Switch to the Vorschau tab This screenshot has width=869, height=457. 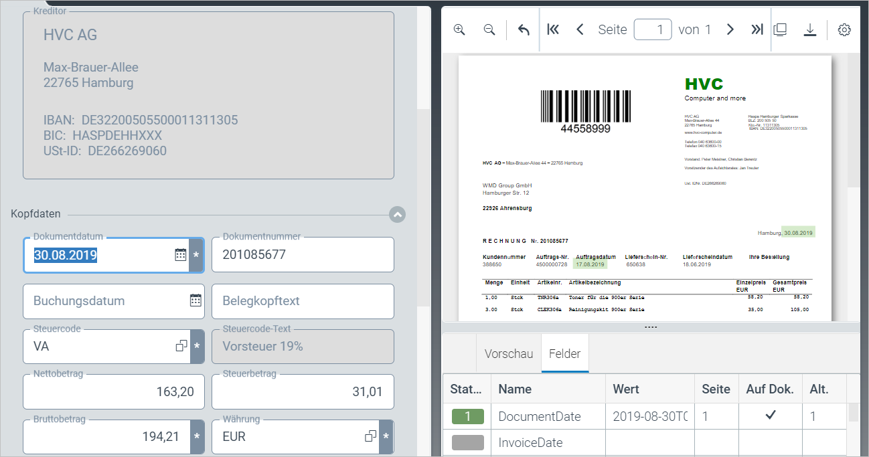(509, 353)
